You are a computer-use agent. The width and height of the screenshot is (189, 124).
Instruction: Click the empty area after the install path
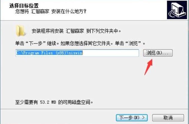(110, 53)
